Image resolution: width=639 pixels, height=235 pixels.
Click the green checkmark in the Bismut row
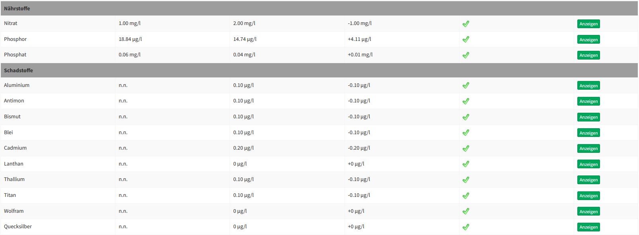coord(466,117)
